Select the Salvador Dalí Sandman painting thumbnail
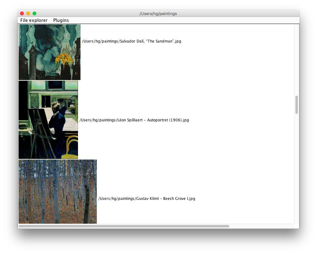Image resolution: width=317 pixels, height=254 pixels. (49, 52)
